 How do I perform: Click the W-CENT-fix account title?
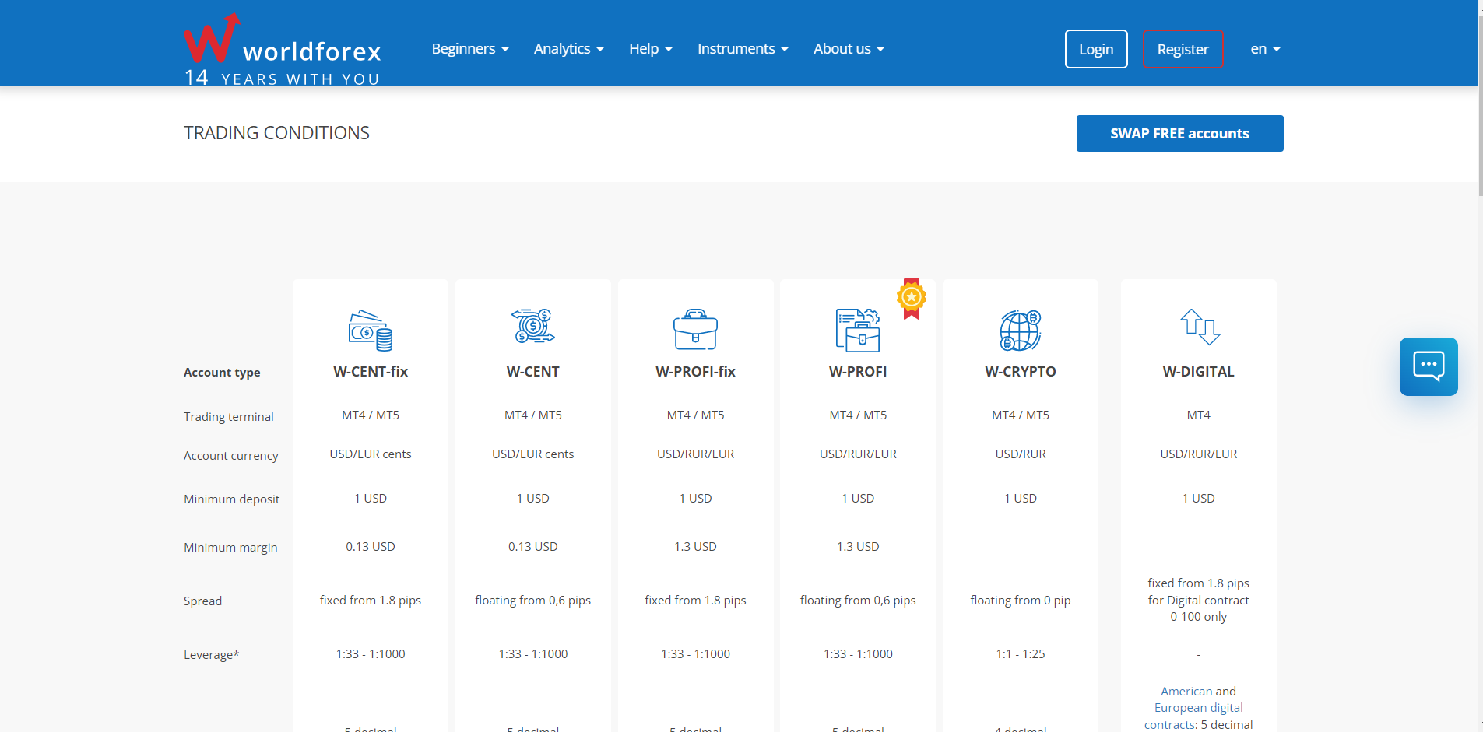[x=371, y=372]
